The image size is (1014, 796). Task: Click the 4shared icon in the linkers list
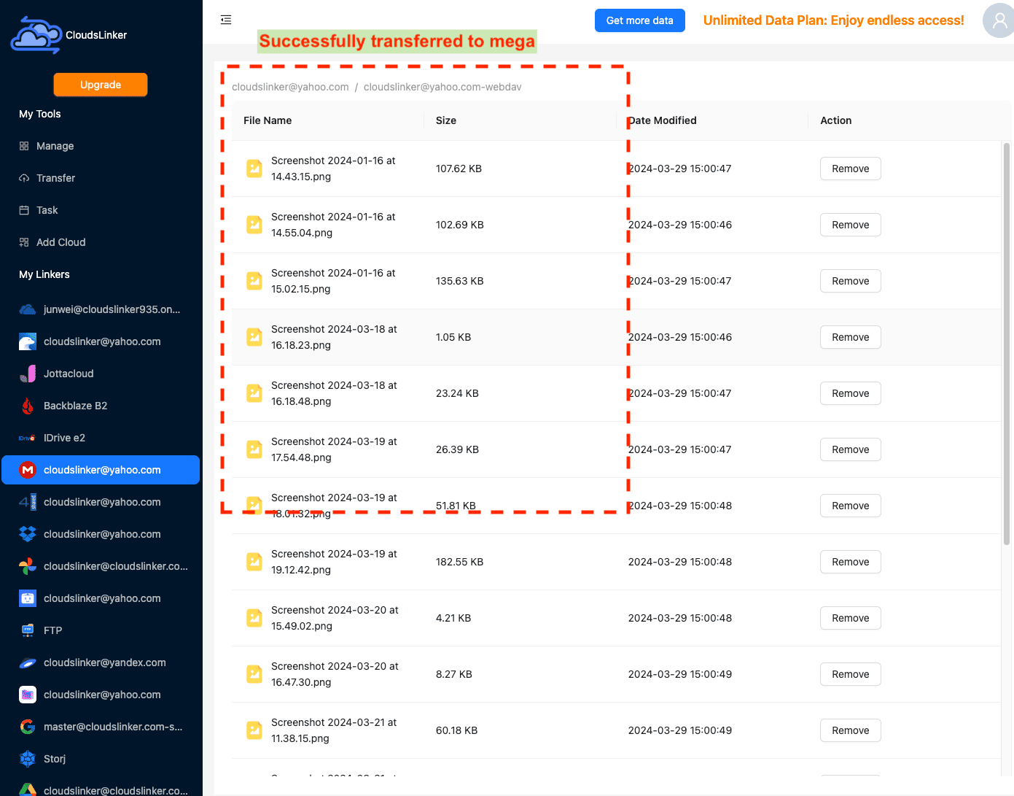coord(28,502)
